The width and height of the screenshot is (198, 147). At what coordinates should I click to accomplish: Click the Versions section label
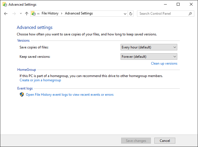click(x=23, y=41)
